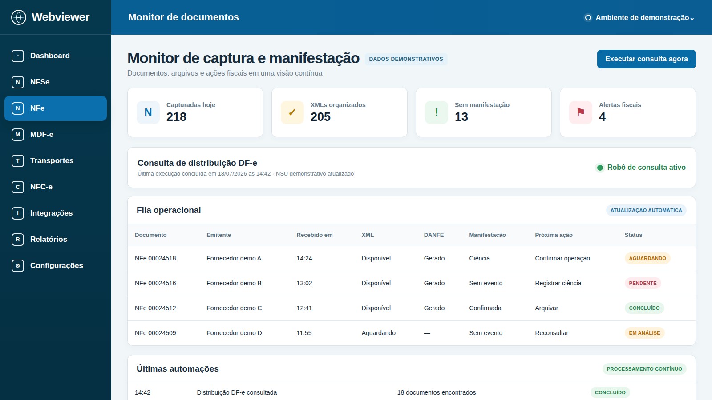Click the Próxima ação column header
The width and height of the screenshot is (712, 400).
click(x=554, y=235)
